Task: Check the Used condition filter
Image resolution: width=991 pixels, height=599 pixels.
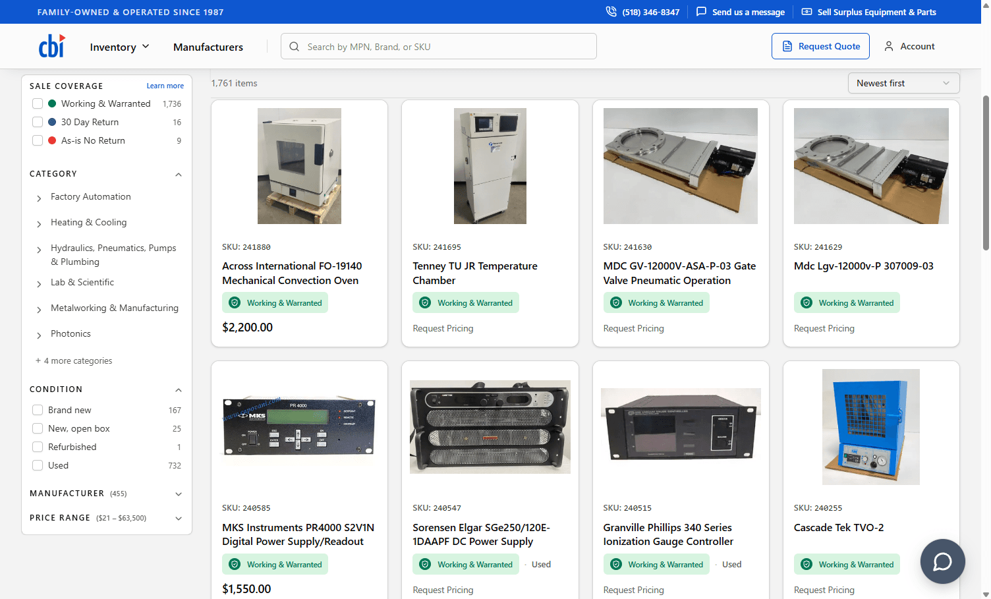Action: (38, 465)
